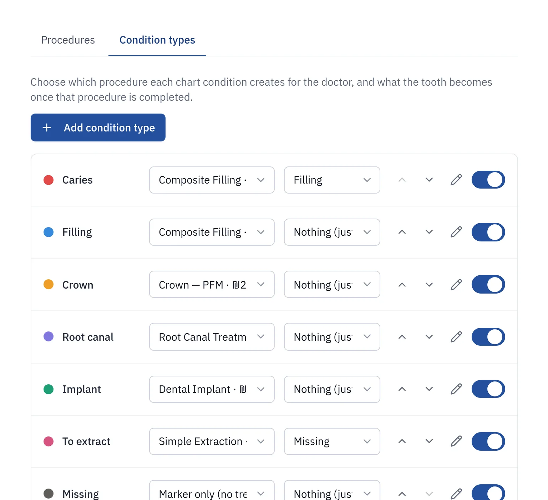The width and height of the screenshot is (548, 500).
Task: Move Caries row down
Action: [x=429, y=180]
